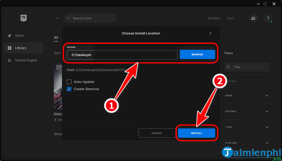Expand the Features filter
The height and width of the screenshot is (161, 282).
(267, 111)
